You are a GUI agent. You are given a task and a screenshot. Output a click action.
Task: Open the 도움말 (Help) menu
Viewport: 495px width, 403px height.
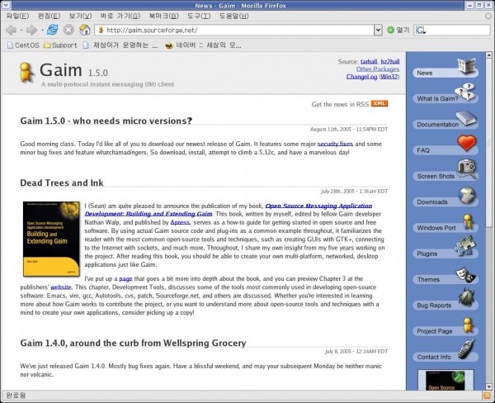234,16
